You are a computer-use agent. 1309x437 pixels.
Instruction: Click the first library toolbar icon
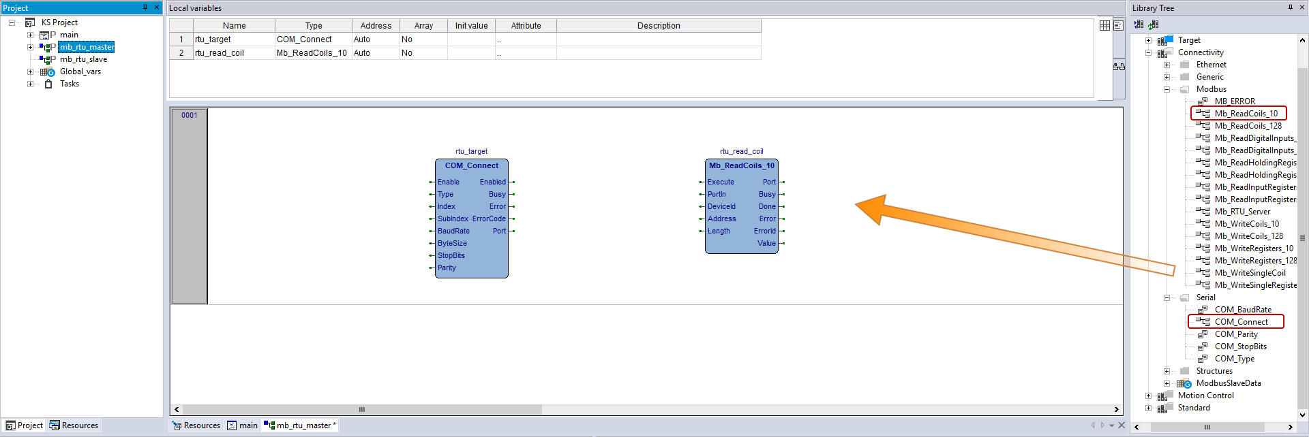tap(1139, 25)
